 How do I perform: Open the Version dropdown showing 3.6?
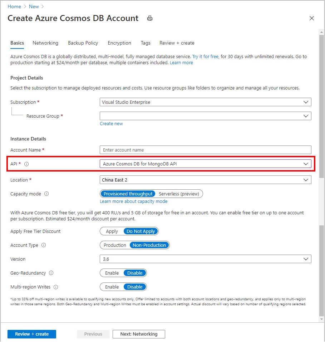pyautogui.click(x=205, y=259)
